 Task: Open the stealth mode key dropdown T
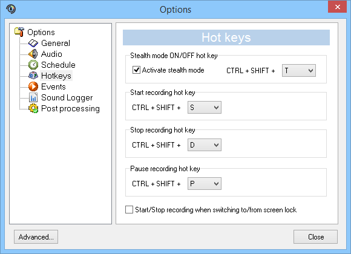coord(299,71)
